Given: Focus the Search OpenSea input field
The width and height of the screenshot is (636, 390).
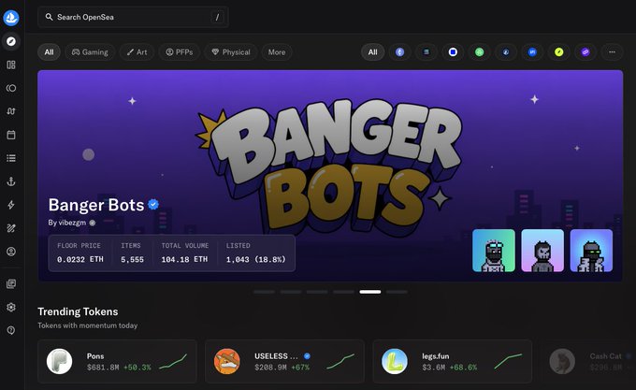Looking at the screenshot, I should pyautogui.click(x=133, y=17).
